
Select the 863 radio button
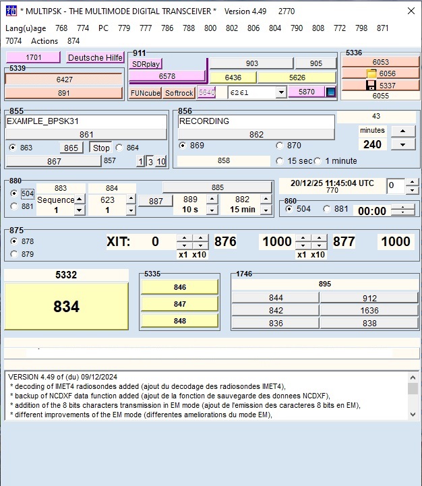tap(13, 148)
